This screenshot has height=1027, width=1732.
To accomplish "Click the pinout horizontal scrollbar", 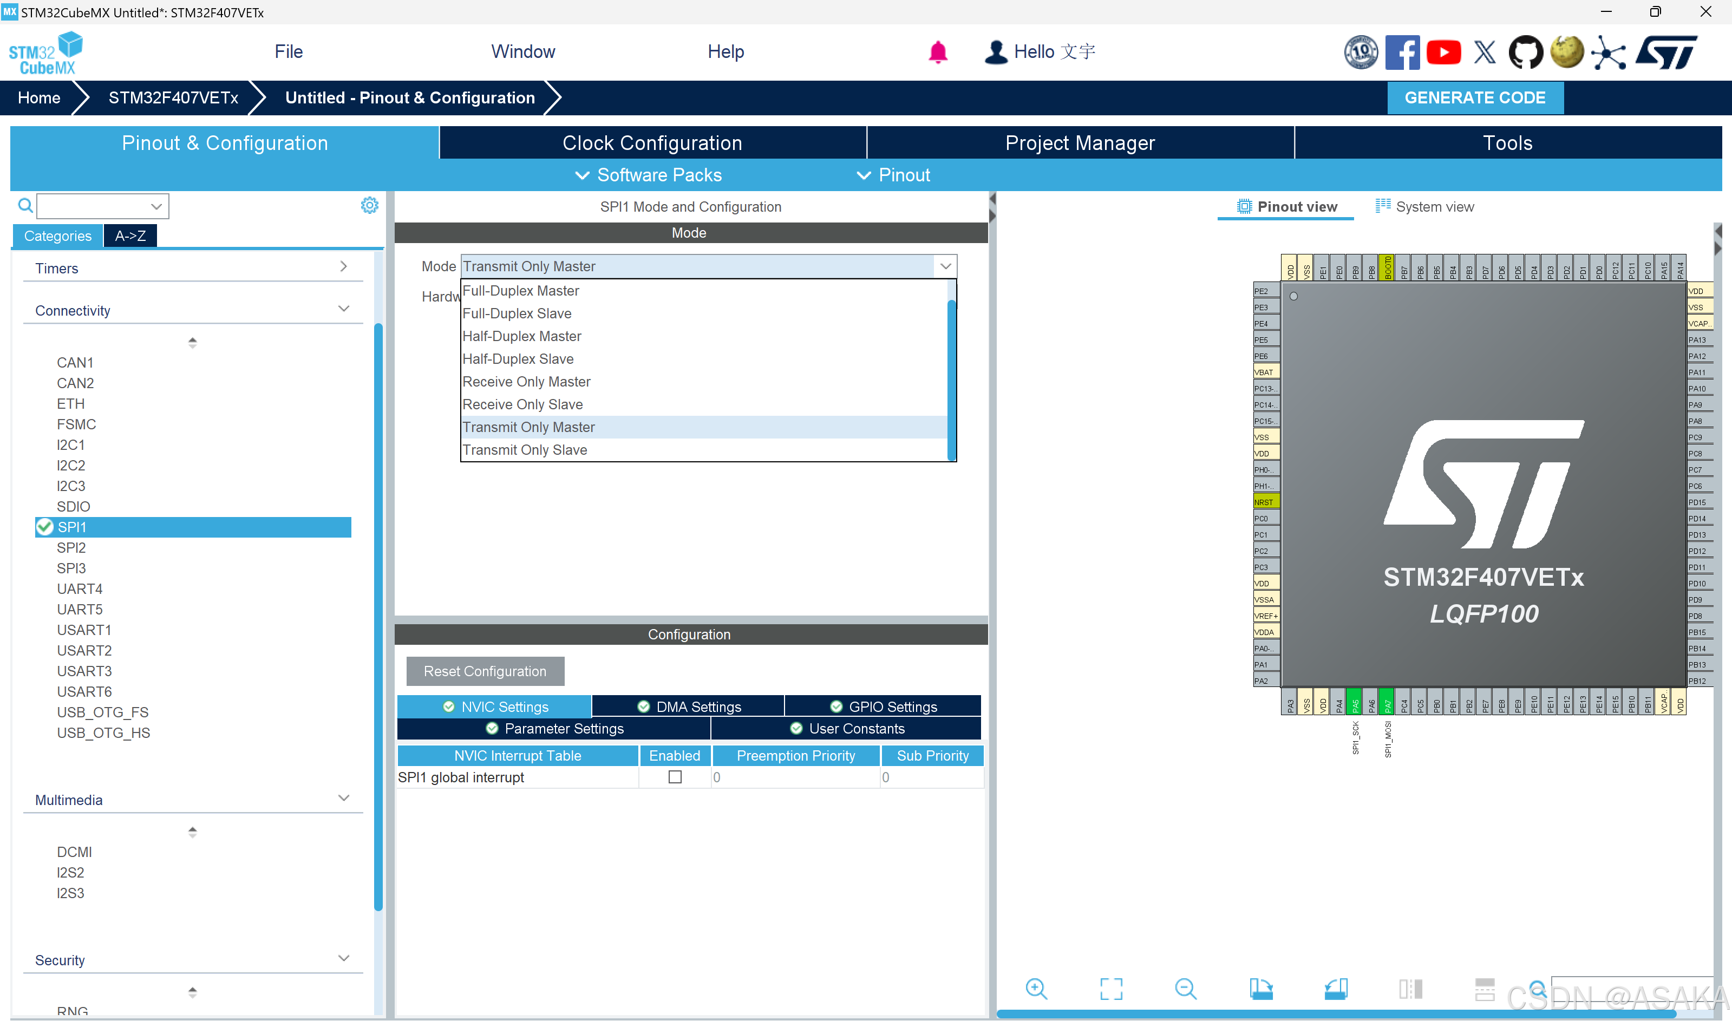I will (1336, 1014).
